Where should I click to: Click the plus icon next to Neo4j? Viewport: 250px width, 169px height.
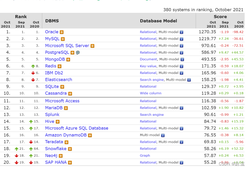tap(61, 156)
